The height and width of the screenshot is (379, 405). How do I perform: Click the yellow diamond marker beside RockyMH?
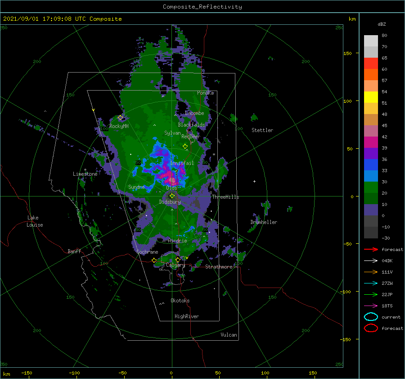120,118
